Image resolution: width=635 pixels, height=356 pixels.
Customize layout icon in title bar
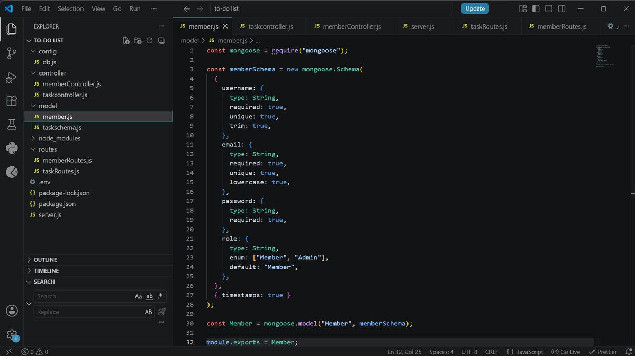[x=523, y=8]
